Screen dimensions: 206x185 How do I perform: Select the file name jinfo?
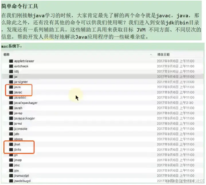[x=17, y=149]
